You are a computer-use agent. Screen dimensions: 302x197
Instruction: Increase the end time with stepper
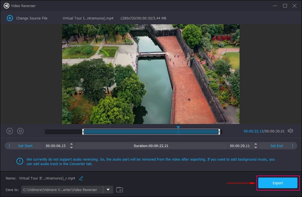pos(256,144)
